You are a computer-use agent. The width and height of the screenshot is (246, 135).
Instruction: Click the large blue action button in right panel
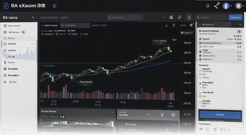[220, 115]
